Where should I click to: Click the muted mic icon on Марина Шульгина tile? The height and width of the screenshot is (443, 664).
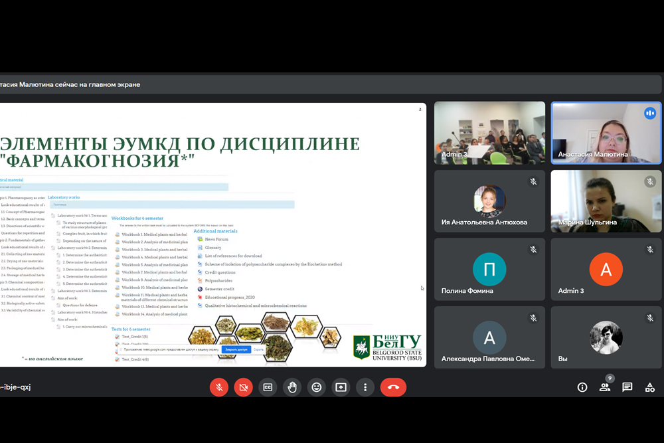pyautogui.click(x=650, y=182)
